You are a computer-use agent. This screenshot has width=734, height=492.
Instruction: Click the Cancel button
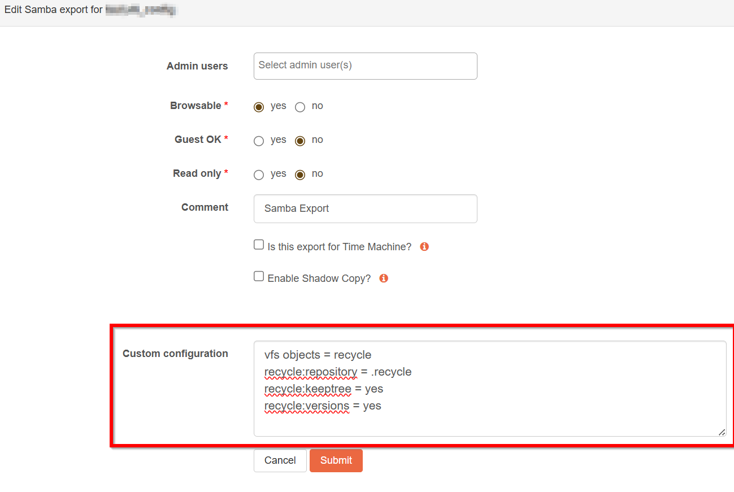point(280,460)
